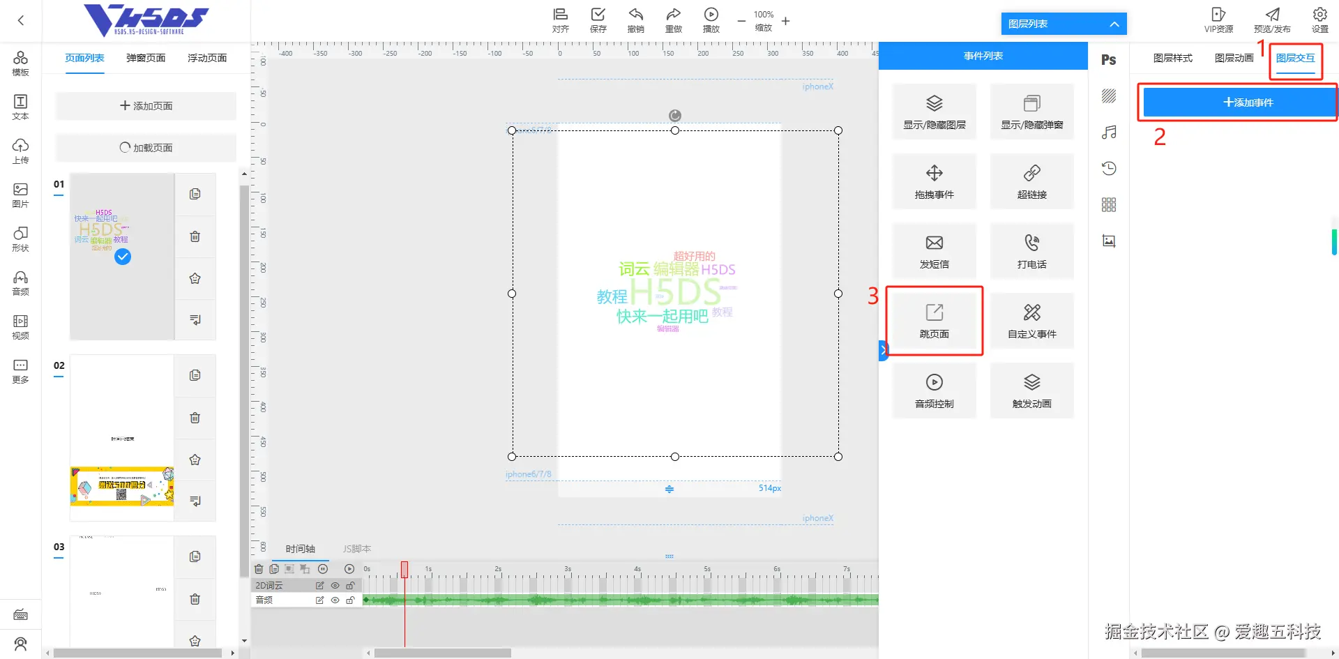Switch to the 浮动页面 tab
Screen dimensions: 1339x659
[x=207, y=58]
